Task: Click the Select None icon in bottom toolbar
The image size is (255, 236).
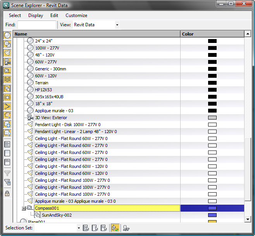Action: coord(95,228)
